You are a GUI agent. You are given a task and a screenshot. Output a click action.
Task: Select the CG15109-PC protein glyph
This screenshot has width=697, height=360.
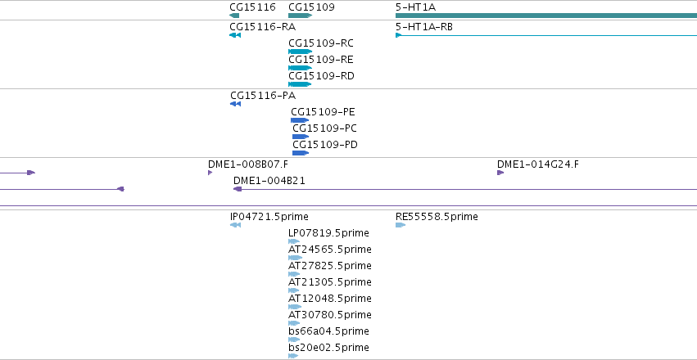pos(301,137)
